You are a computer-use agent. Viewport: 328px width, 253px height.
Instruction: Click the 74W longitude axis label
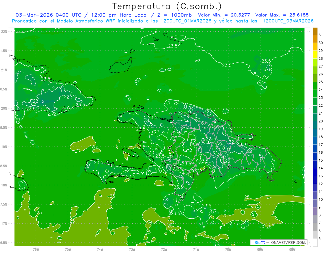click(100, 249)
